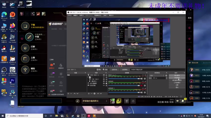Move the selected source up
The height and width of the screenshot is (118, 211).
(98, 94)
